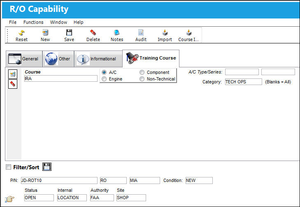Viewport: 300px width, 207px height.
Task: Switch to the General tab
Action: coord(24,59)
